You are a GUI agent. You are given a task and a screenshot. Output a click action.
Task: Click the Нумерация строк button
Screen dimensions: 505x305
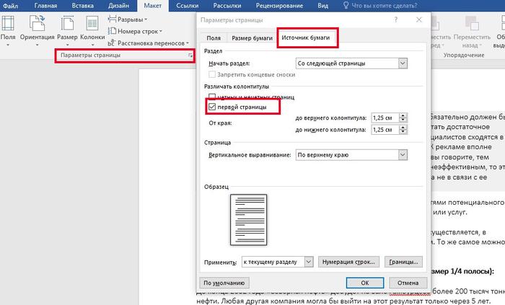[348, 261]
